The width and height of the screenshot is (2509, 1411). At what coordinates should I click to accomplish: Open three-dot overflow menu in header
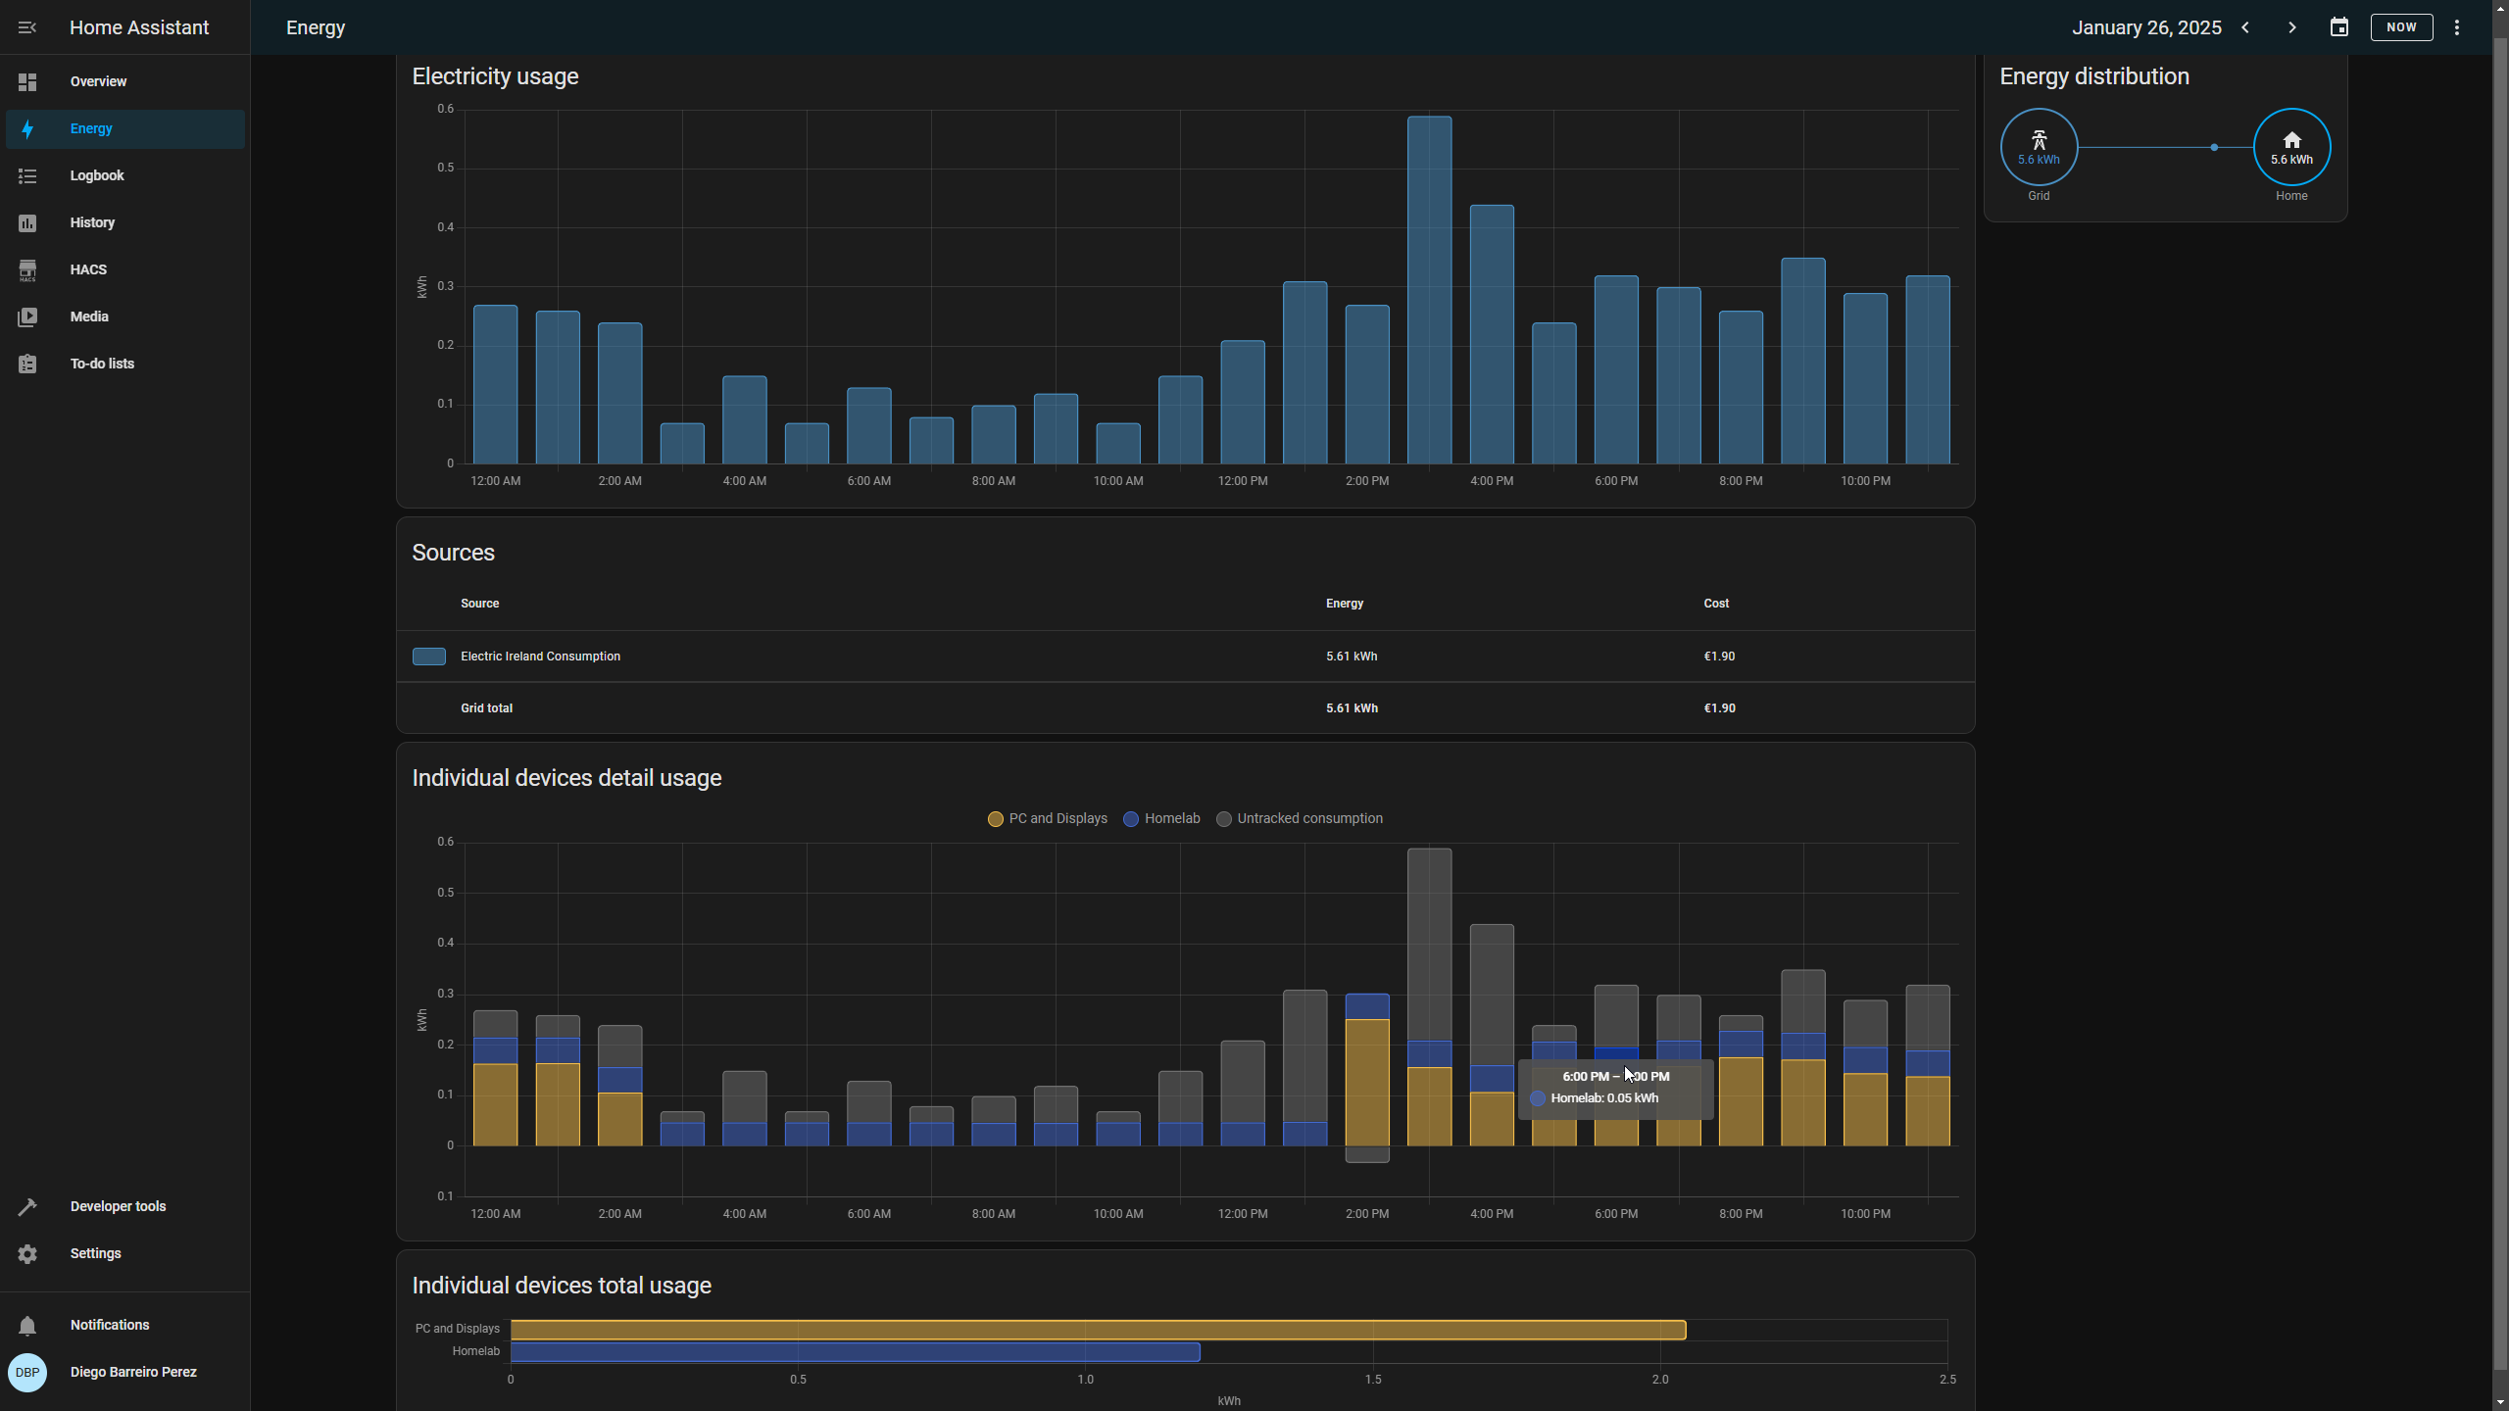(2457, 27)
